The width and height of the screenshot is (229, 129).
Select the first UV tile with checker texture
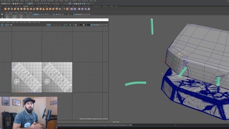click(27, 77)
